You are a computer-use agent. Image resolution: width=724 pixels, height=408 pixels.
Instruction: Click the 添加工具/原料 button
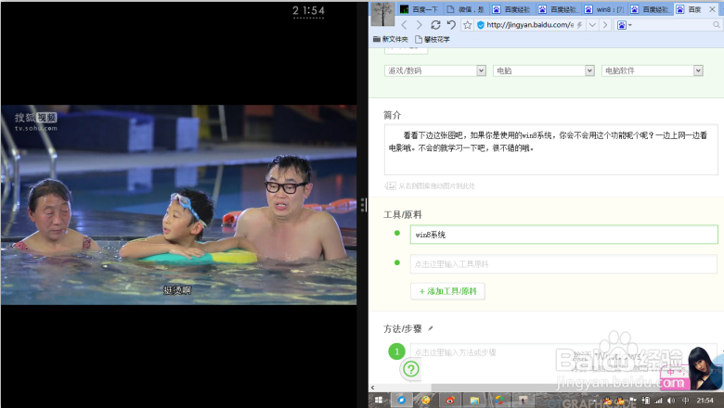click(447, 291)
